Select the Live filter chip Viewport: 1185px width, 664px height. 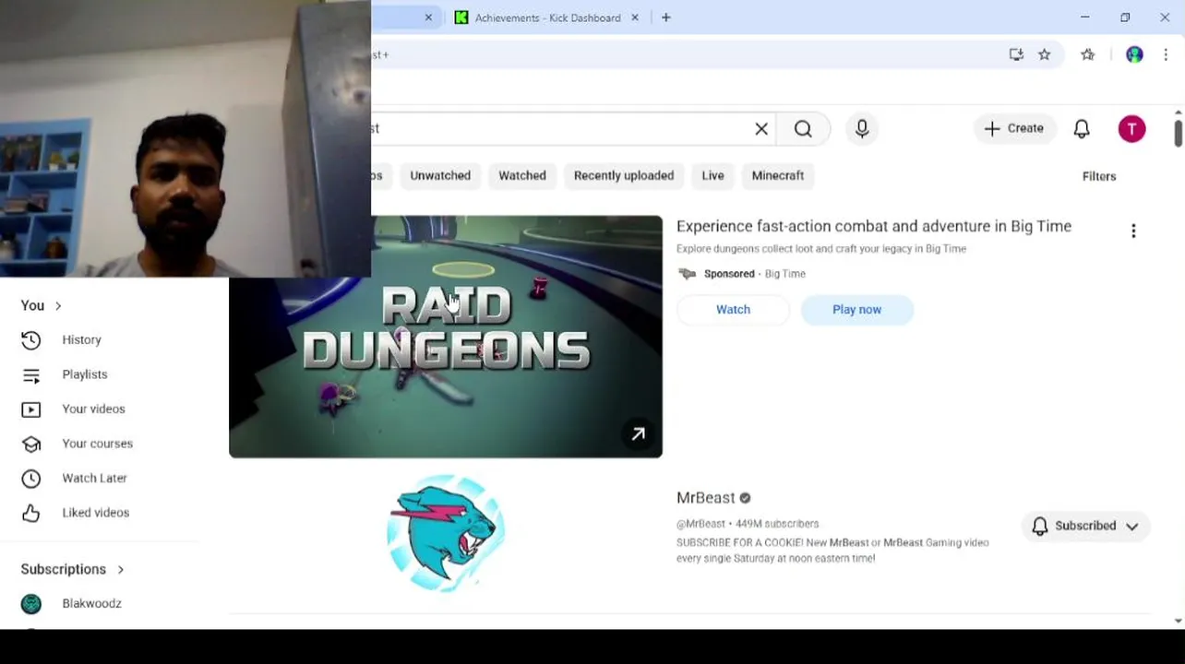point(712,175)
